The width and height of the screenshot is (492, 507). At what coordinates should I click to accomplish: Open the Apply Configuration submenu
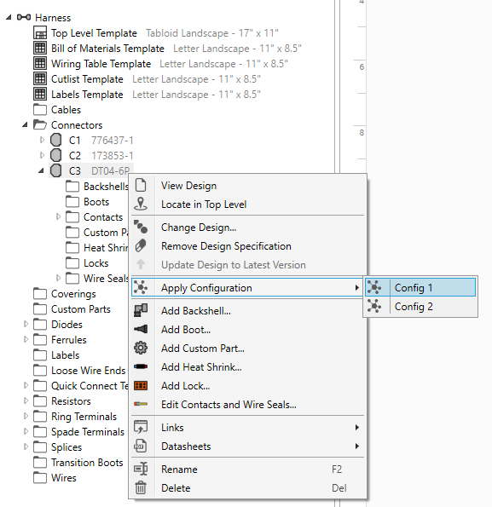[x=248, y=287]
